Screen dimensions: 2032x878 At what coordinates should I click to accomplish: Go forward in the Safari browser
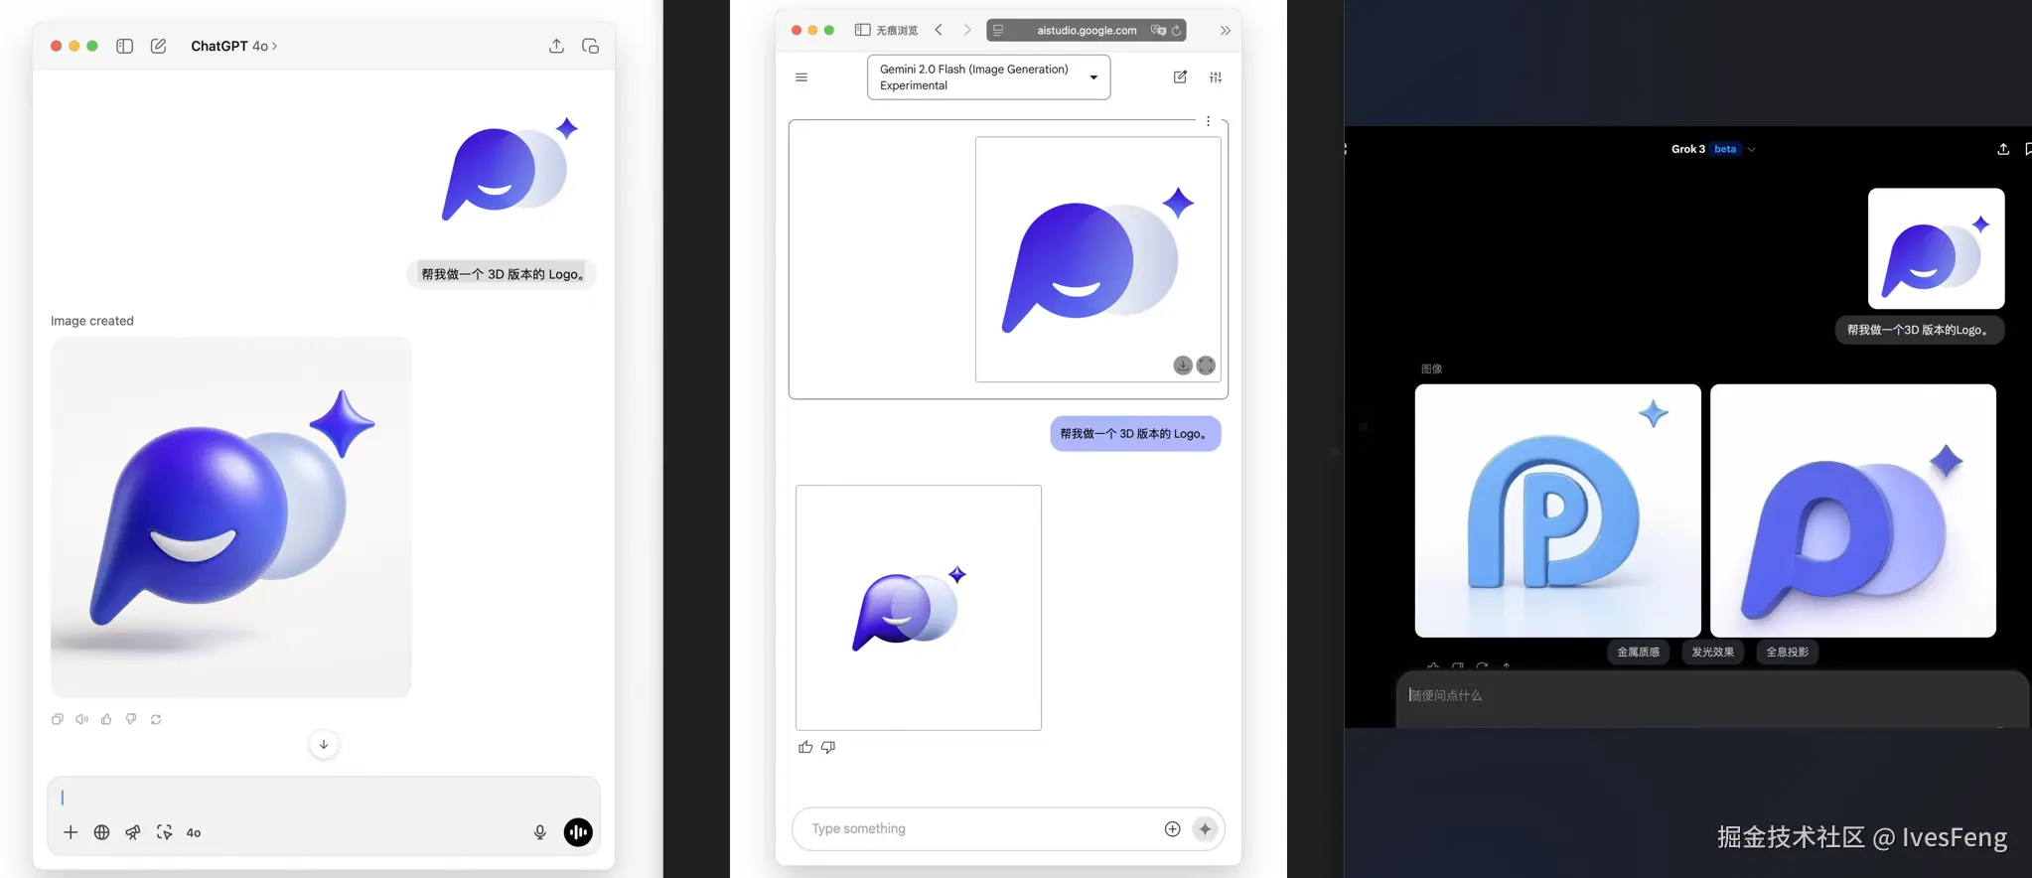tap(967, 30)
